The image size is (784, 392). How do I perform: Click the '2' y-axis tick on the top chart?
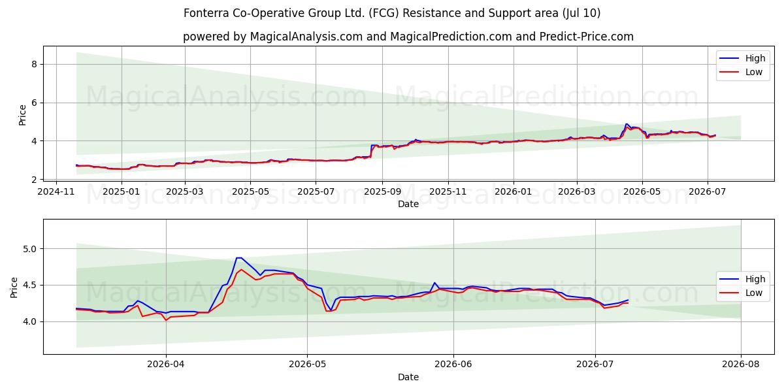click(x=33, y=179)
